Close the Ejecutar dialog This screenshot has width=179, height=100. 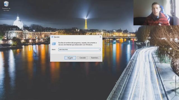(x=100, y=37)
